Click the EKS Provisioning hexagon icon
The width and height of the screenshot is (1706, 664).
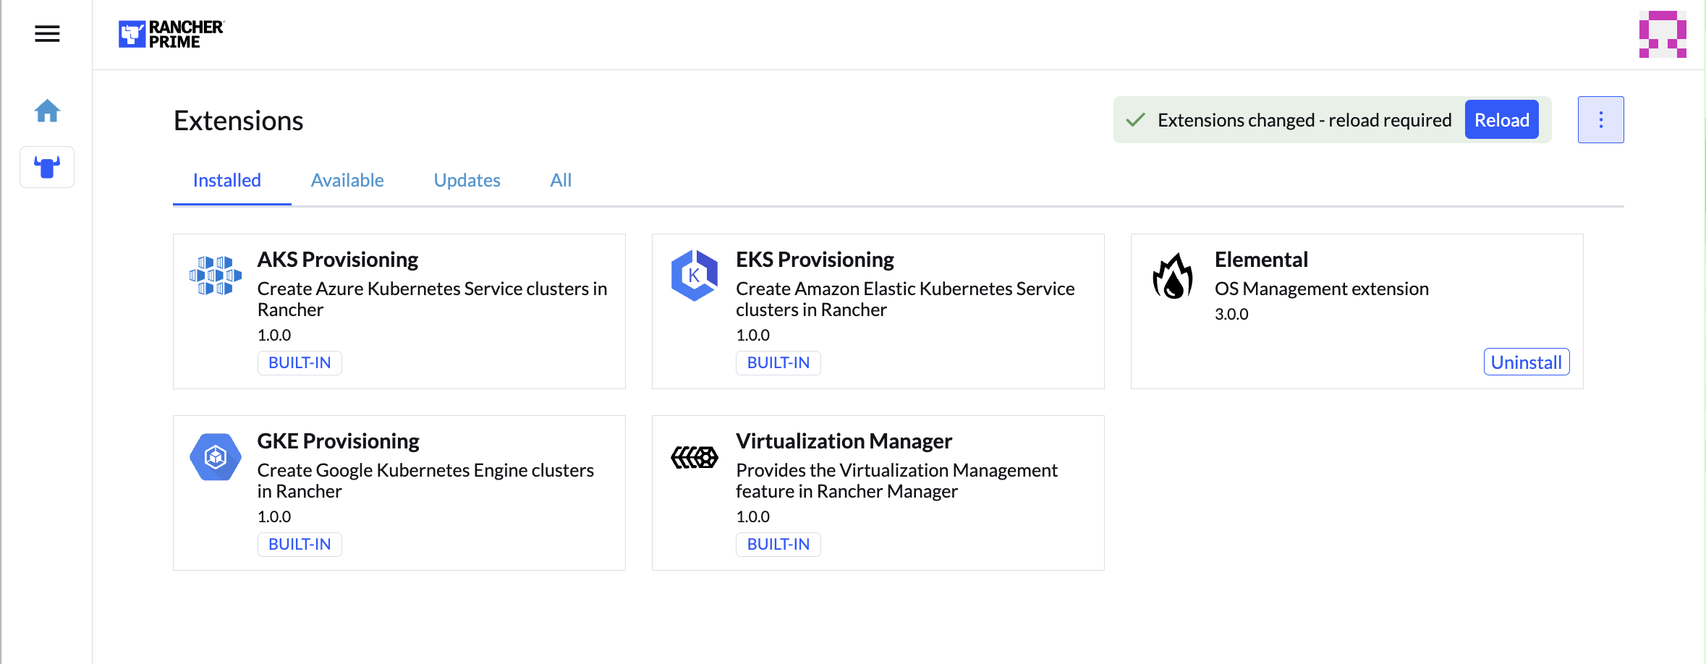(x=694, y=276)
